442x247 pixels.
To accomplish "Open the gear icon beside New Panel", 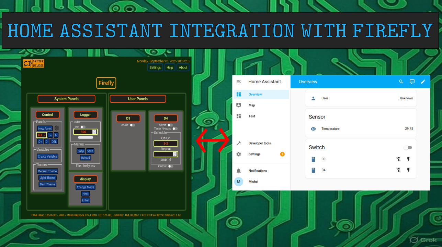I will click(x=57, y=128).
